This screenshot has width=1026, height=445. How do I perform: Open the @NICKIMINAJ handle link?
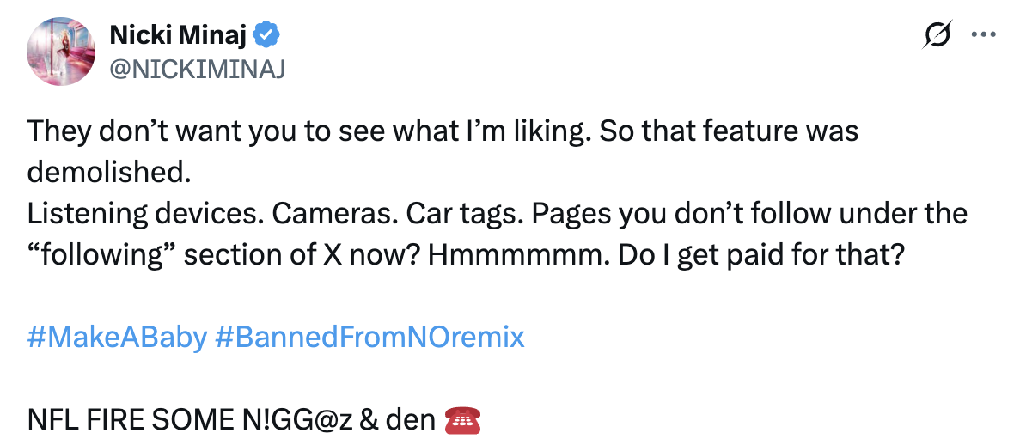pyautogui.click(x=197, y=69)
